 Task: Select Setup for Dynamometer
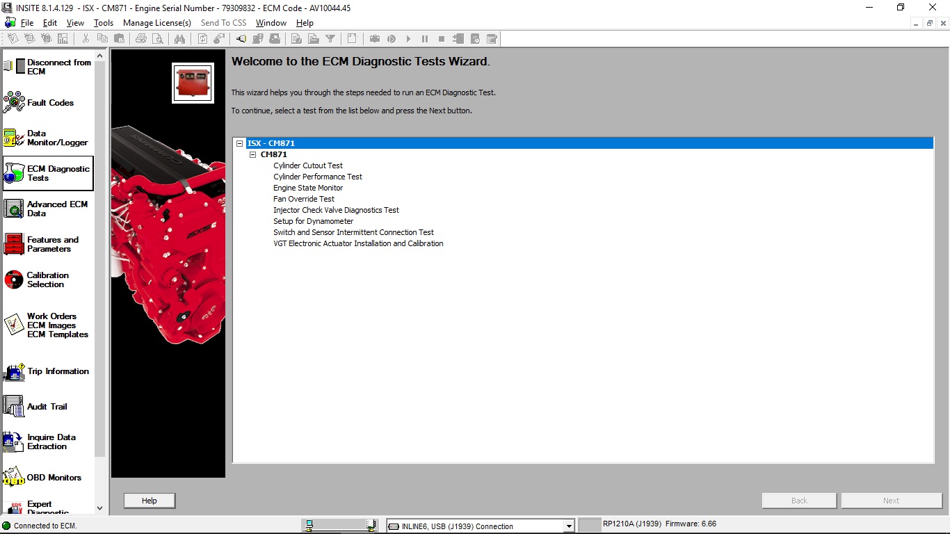(314, 221)
